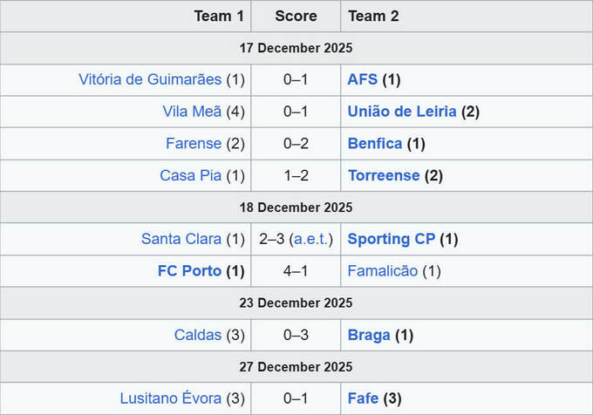Click the AFS team link
Image resolution: width=593 pixels, height=415 pixels.
(x=362, y=79)
